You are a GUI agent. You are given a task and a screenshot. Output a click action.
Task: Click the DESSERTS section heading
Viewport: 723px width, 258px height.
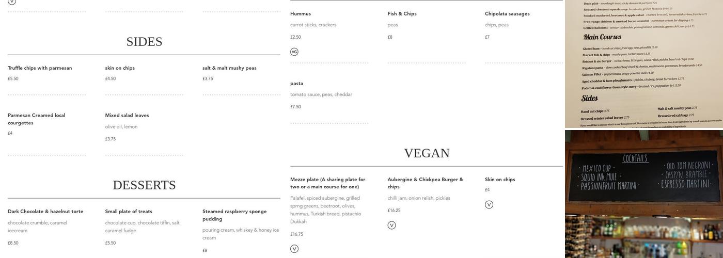[x=144, y=185]
